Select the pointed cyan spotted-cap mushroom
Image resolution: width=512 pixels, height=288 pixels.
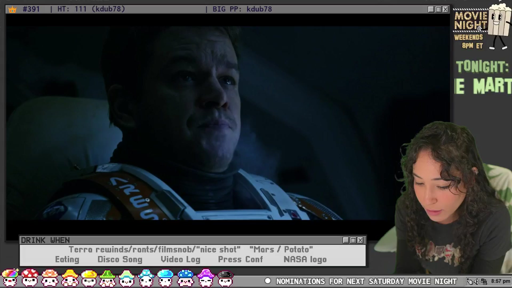146,278
